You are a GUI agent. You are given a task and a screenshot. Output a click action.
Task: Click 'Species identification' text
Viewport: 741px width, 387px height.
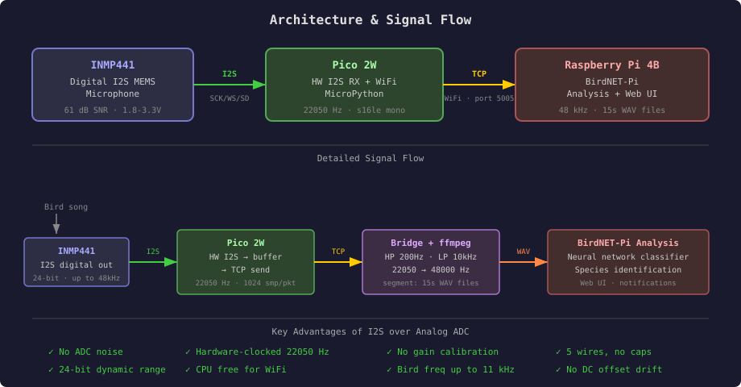point(627,269)
